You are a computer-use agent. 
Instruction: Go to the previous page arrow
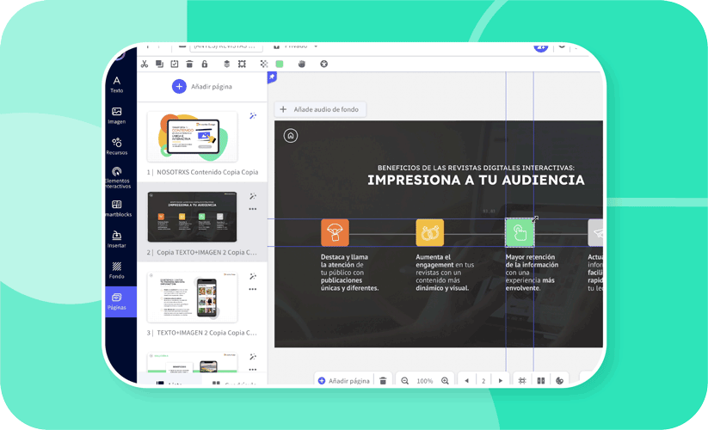pos(466,381)
